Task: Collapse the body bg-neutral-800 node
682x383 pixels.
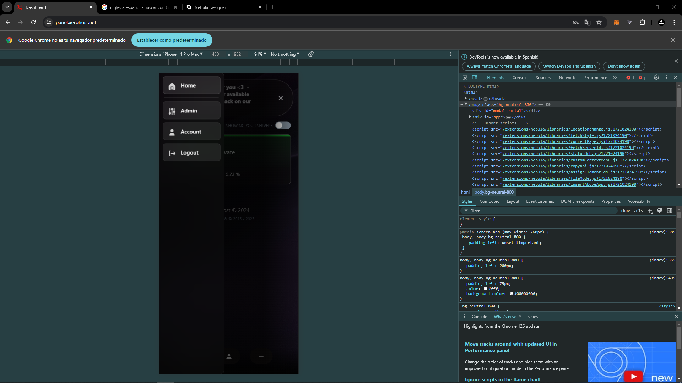Action: (466, 104)
